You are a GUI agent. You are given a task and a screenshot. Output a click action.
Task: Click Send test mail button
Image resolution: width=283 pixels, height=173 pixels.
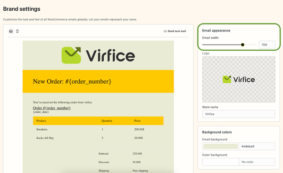(x=175, y=31)
